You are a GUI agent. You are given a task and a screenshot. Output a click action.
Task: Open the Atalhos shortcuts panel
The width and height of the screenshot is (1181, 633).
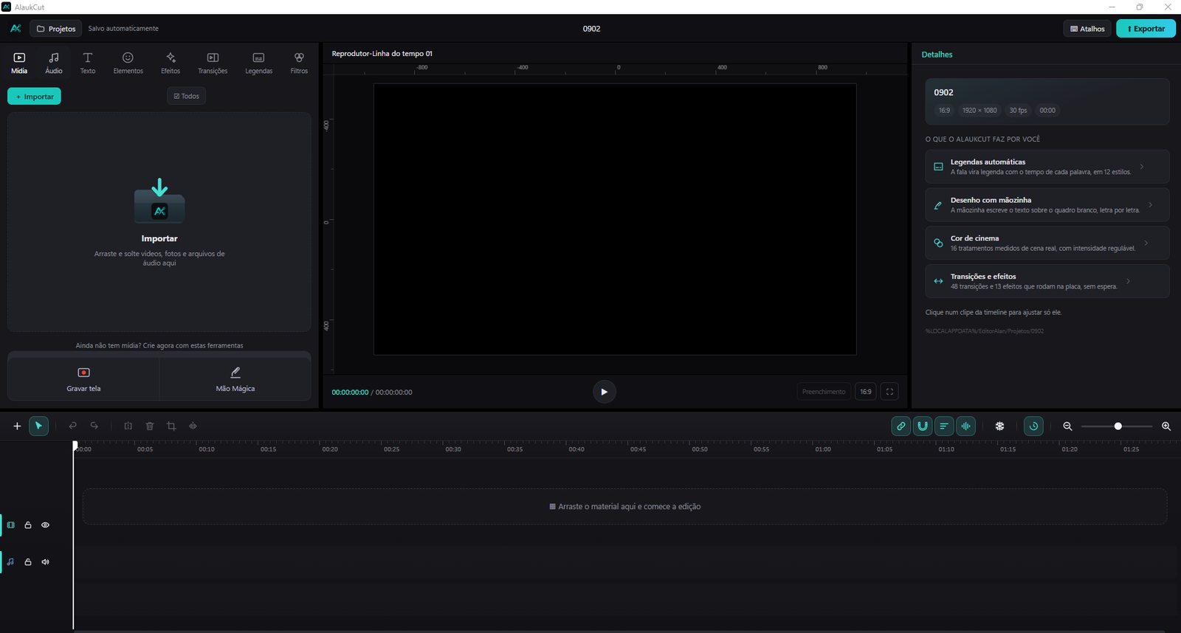[1087, 29]
